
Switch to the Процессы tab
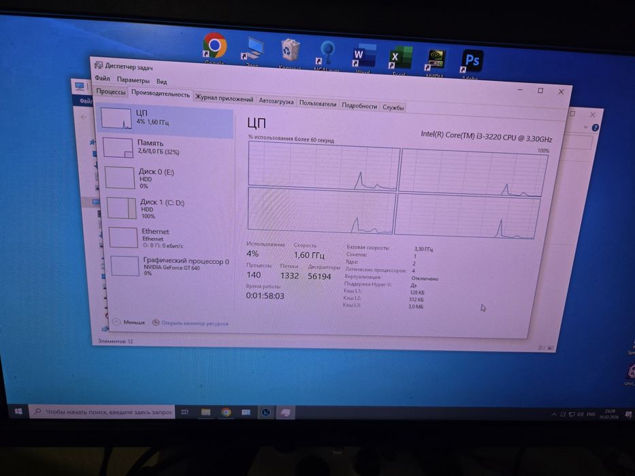point(110,92)
